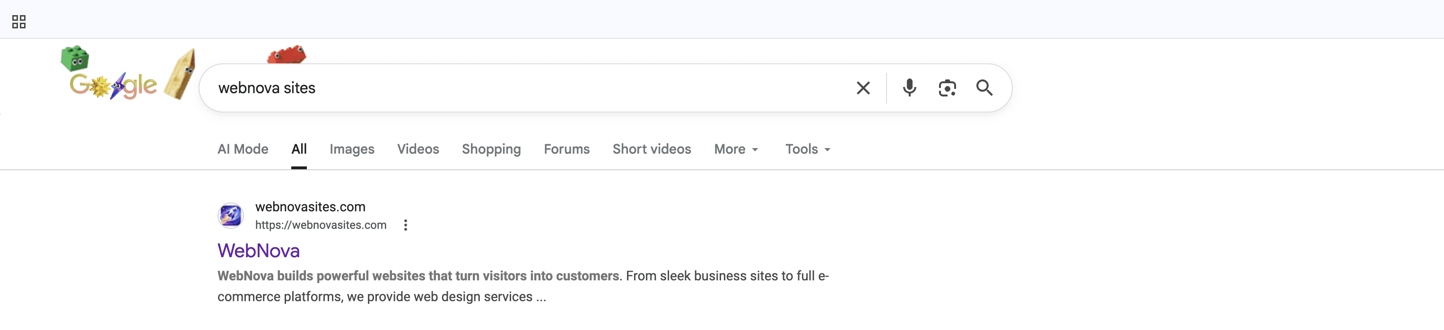
Task: Expand the More search filters dropdown
Action: tap(735, 149)
